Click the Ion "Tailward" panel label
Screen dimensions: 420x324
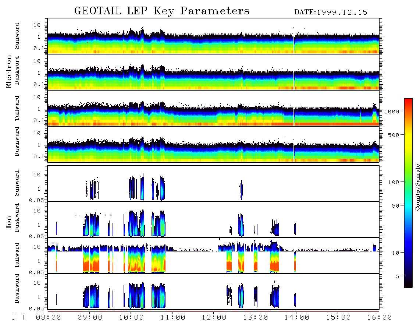tap(17, 256)
